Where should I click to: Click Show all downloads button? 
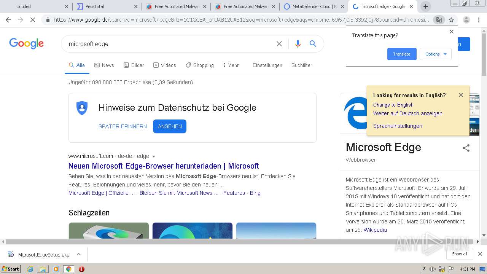(460, 254)
